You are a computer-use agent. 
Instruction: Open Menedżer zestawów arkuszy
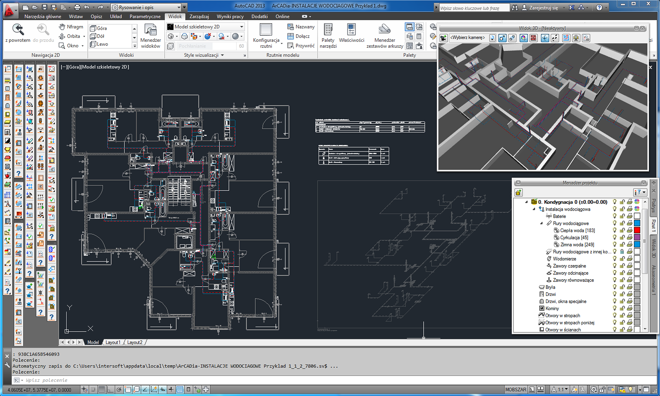[385, 36]
